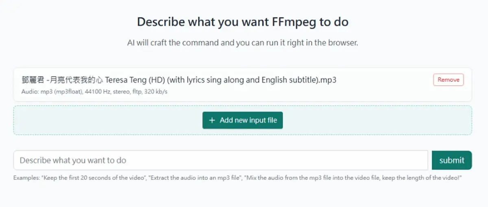Click the Add new input file button

[x=242, y=120]
